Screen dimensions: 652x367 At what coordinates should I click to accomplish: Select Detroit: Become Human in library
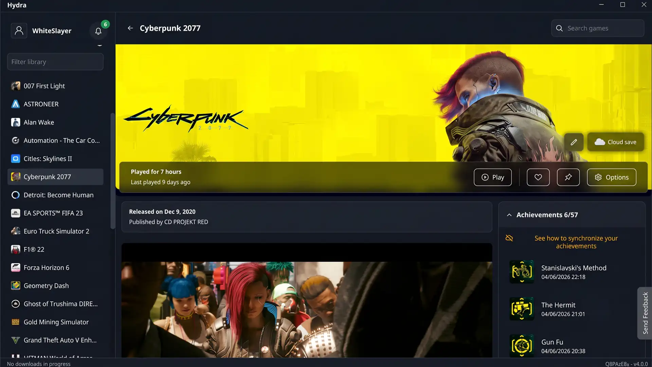(x=55, y=195)
